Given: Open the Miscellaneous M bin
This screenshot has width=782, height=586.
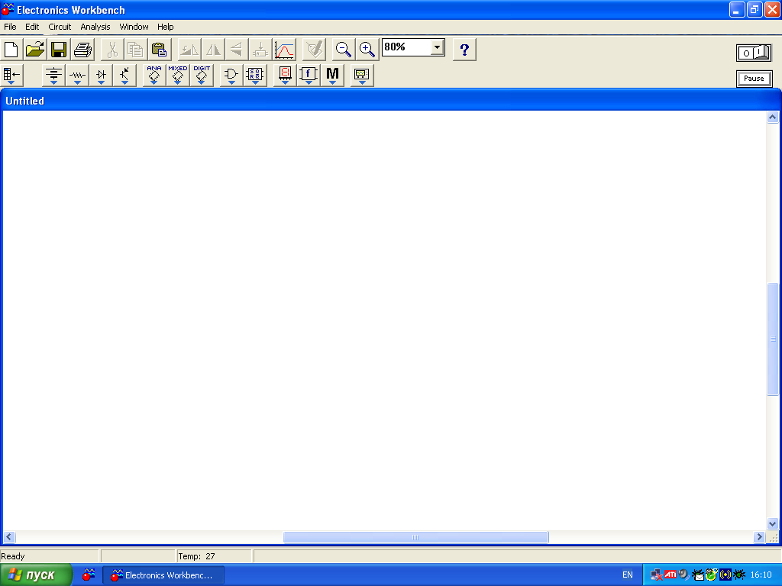Looking at the screenshot, I should pyautogui.click(x=332, y=75).
